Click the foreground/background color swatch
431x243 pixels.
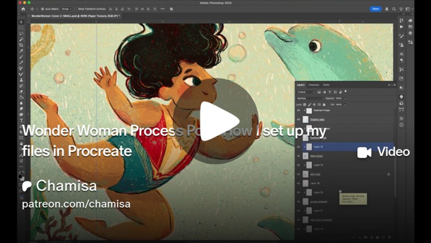coord(21,178)
